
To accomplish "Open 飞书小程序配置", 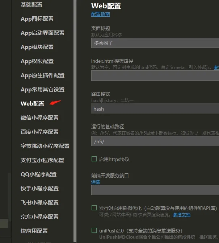I will pyautogui.click(x=39, y=203).
